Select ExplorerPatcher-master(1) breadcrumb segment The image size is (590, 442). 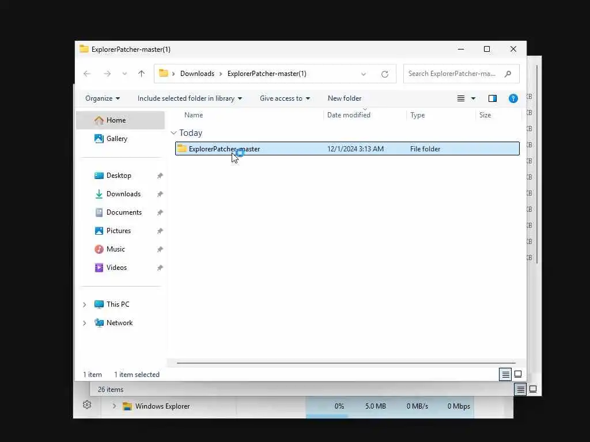(267, 74)
